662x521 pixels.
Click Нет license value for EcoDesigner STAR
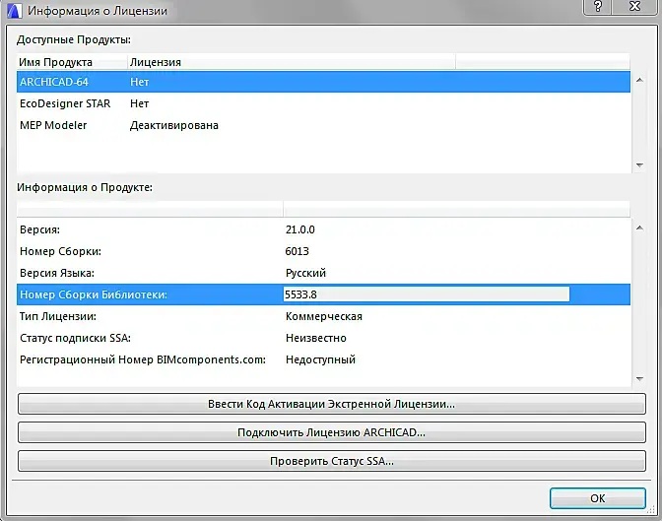point(139,103)
